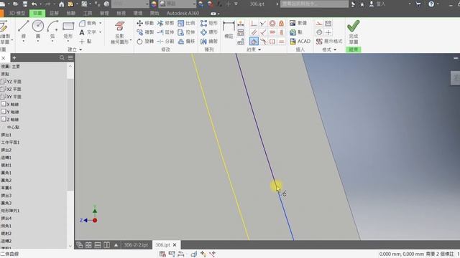Screen dimensions: 460x258
Task: Apply the Equal constraint icon
Action: (281, 42)
